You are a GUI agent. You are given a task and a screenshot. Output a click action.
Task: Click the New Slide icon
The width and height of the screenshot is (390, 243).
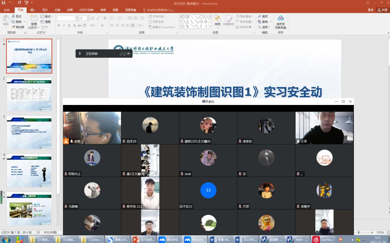coord(34,19)
